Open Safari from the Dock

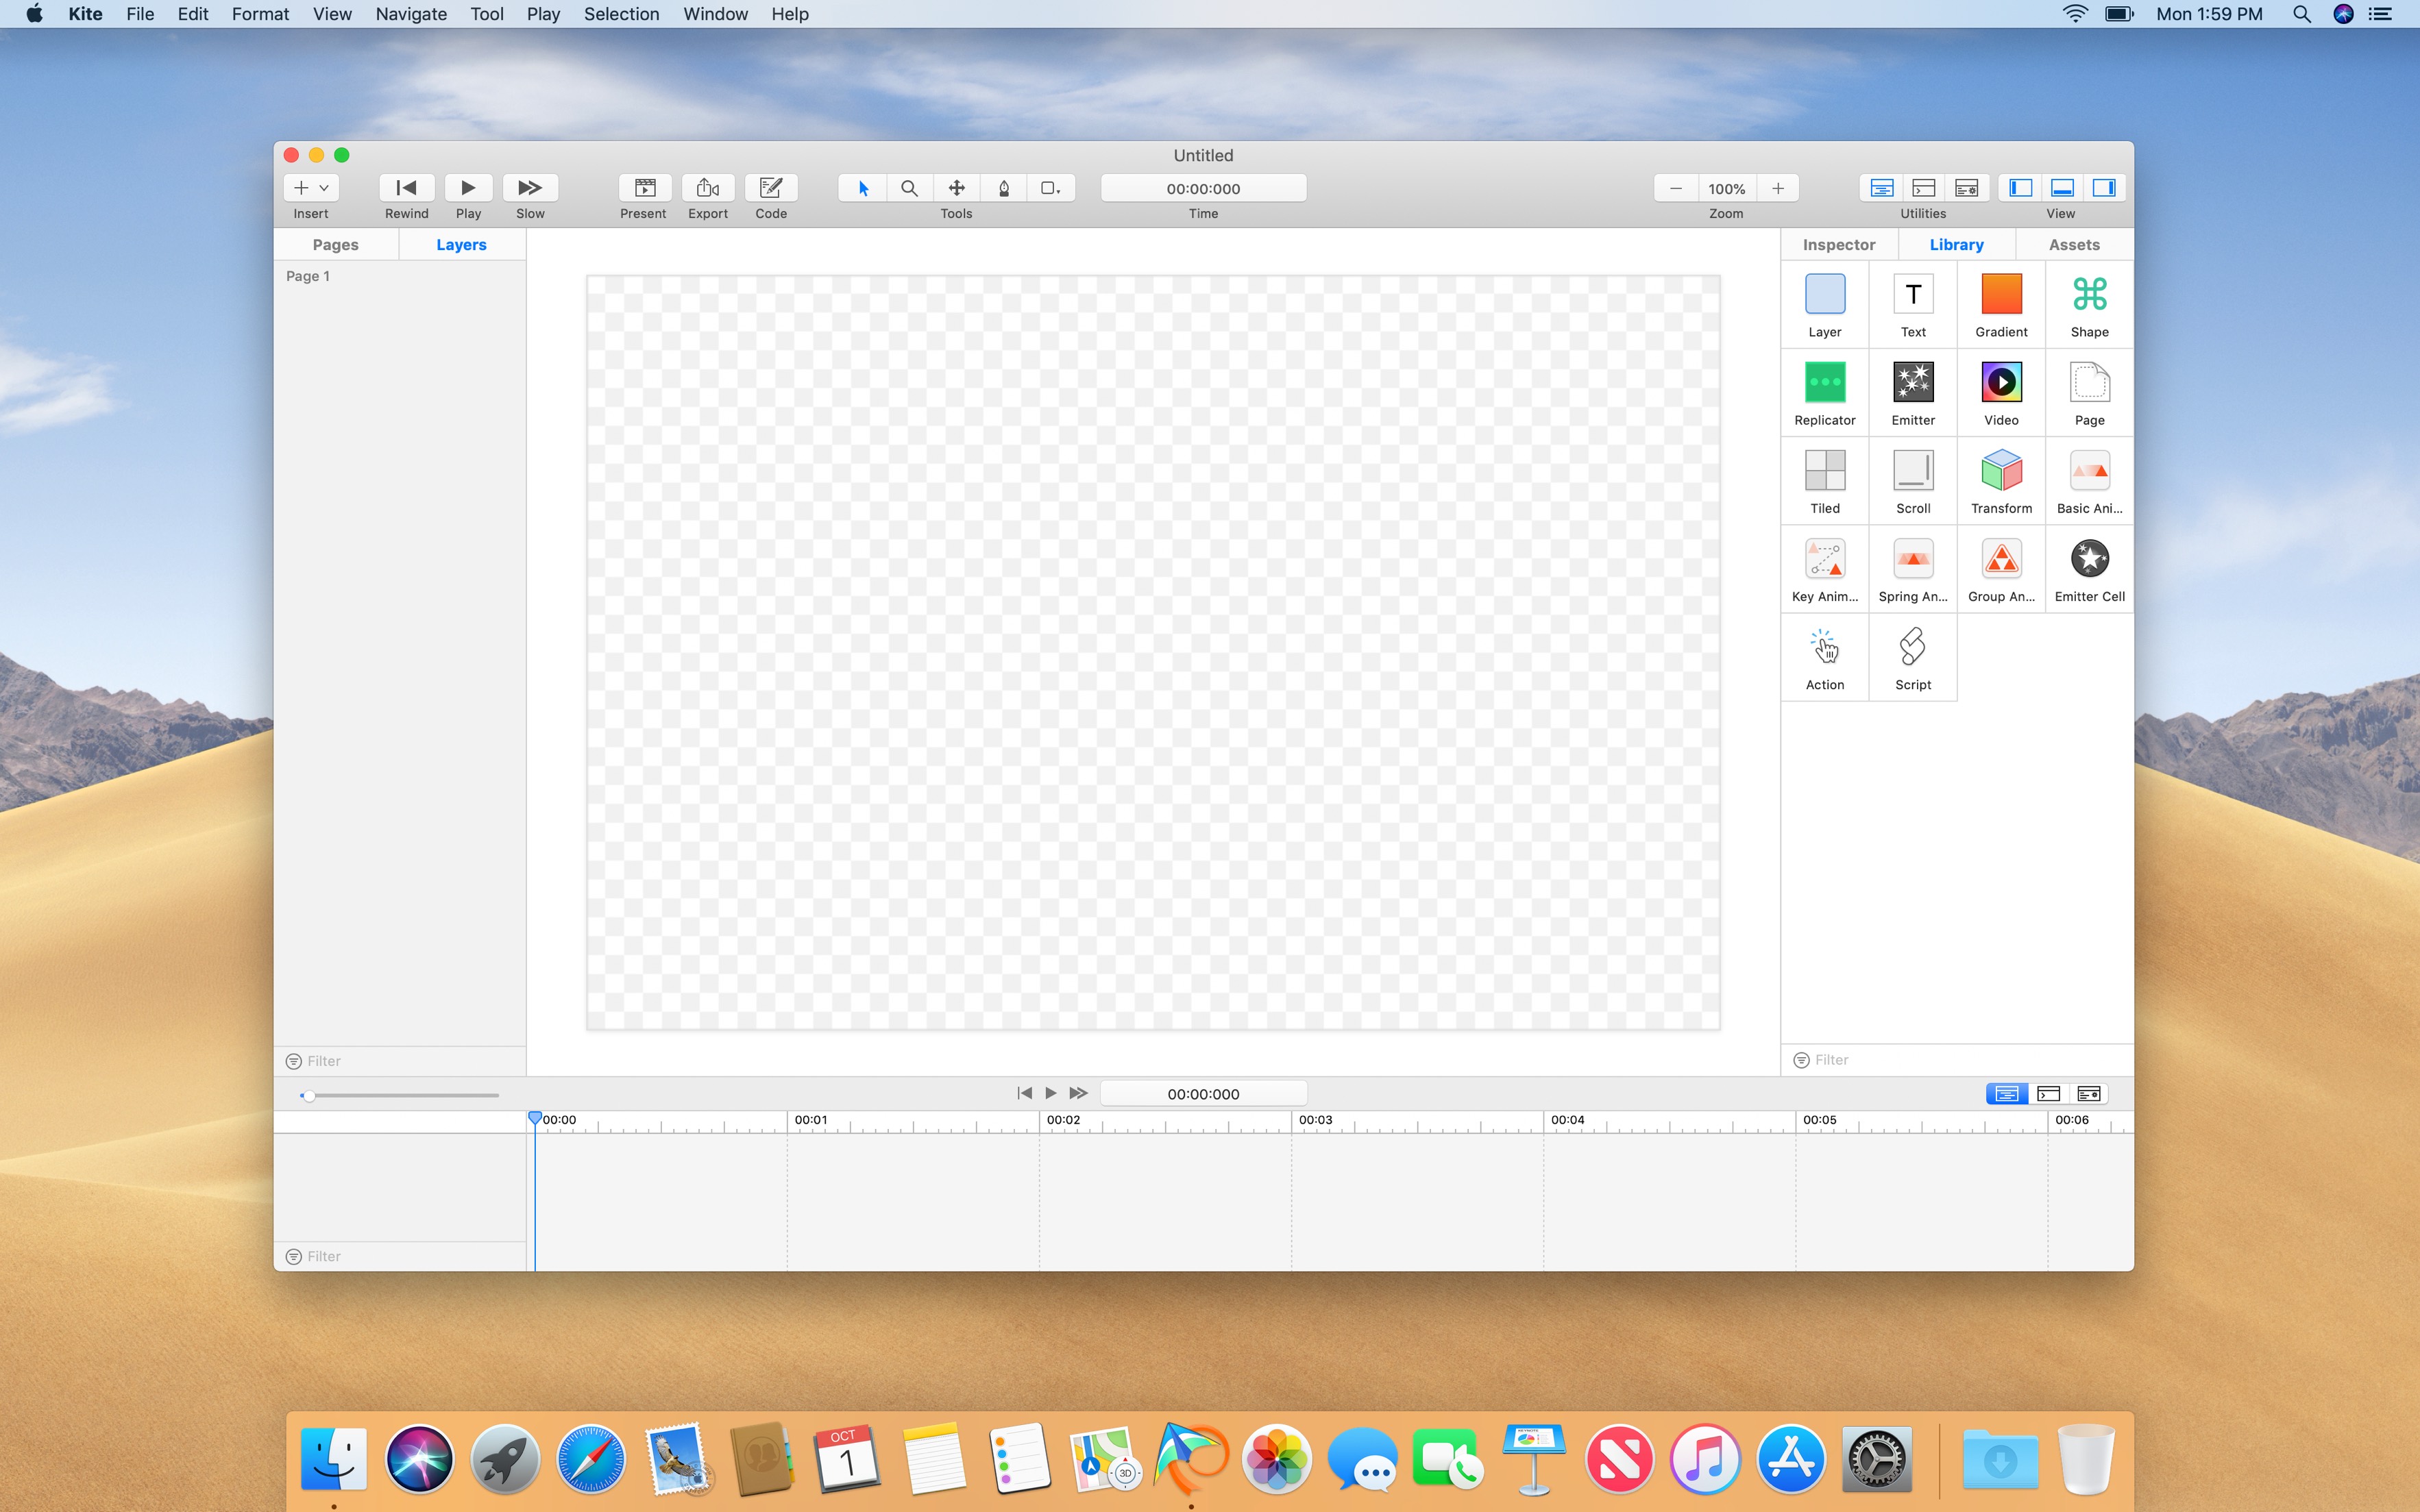[x=590, y=1459]
